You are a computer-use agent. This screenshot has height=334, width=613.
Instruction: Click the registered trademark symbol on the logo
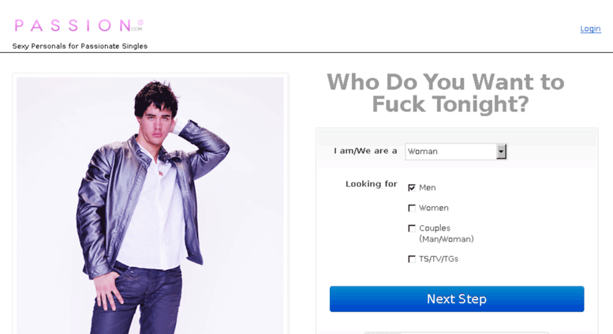click(x=140, y=23)
